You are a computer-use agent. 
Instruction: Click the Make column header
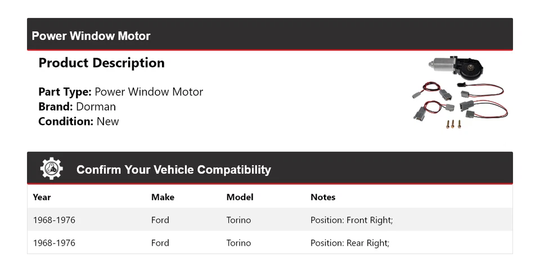coord(163,197)
